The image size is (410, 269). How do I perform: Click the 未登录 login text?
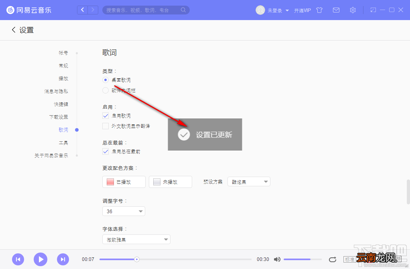tap(275, 10)
